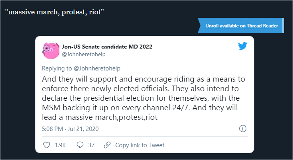Click the "Replying to" label text
293x160 pixels.
pyautogui.click(x=57, y=68)
